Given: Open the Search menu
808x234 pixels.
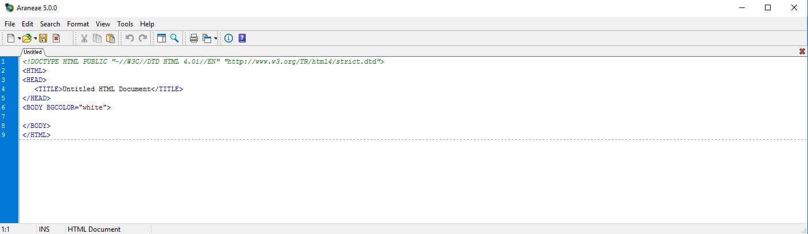Looking at the screenshot, I should (50, 24).
